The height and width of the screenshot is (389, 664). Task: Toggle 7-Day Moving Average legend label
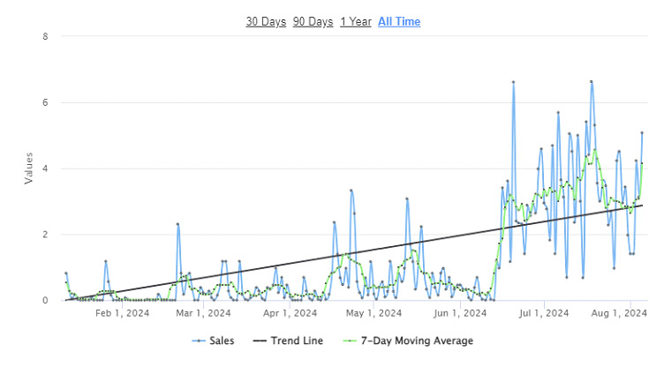(417, 340)
